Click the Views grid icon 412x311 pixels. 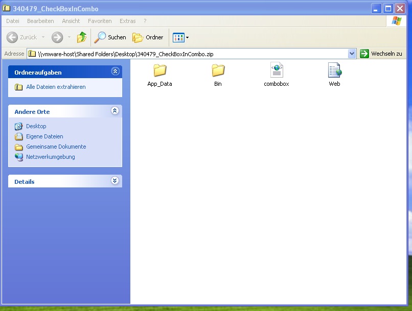178,37
